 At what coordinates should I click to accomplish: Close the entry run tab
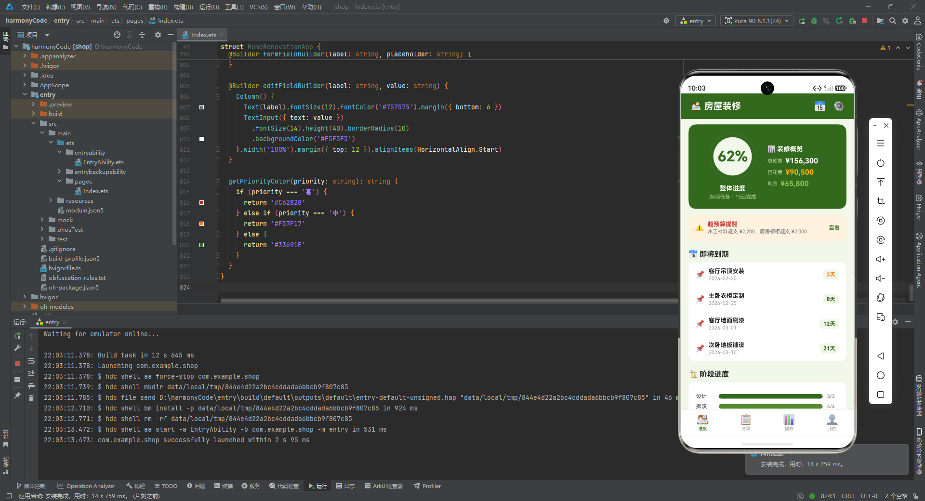coord(65,322)
